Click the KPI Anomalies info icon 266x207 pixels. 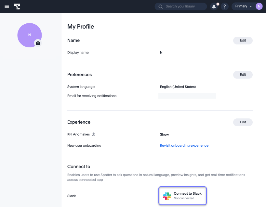pyautogui.click(x=94, y=134)
